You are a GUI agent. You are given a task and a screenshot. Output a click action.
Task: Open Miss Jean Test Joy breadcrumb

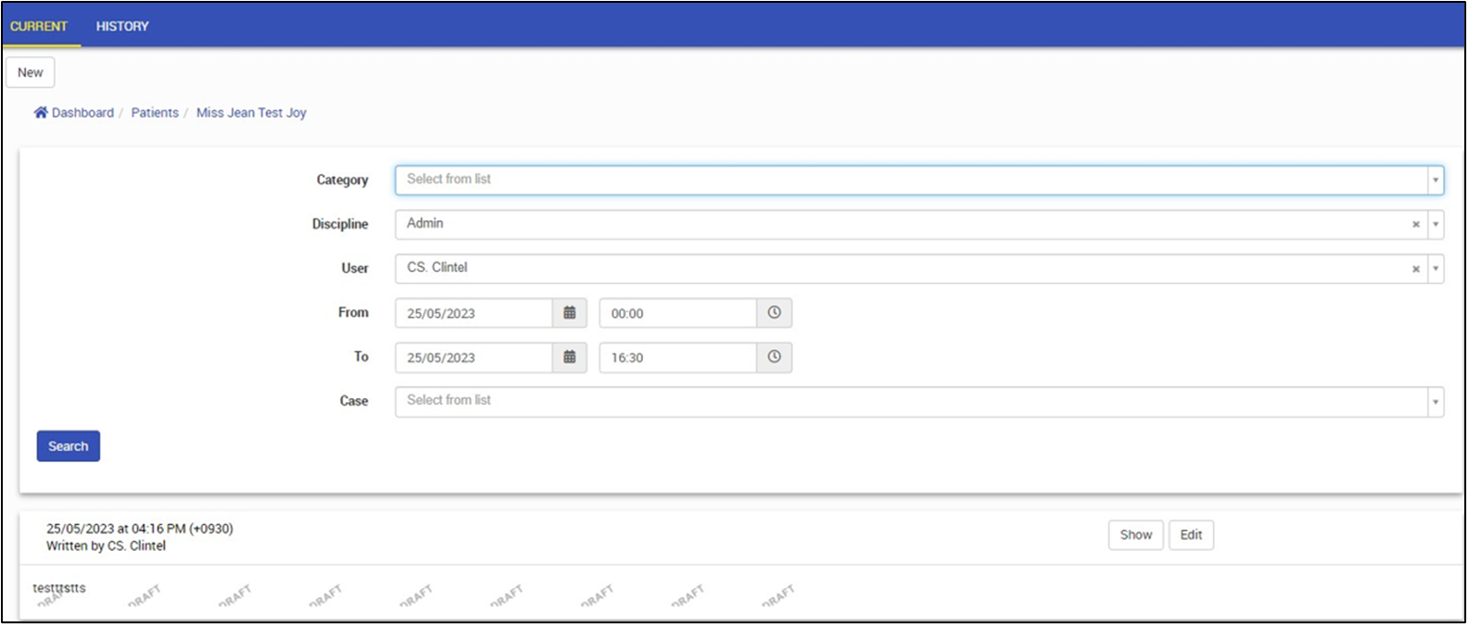(251, 112)
